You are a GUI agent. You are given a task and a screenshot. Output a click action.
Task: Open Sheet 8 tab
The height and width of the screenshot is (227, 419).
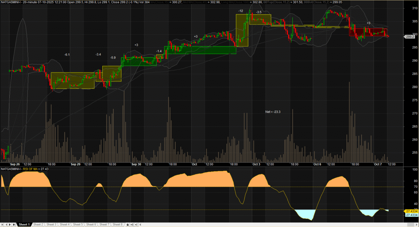[x=117, y=225]
